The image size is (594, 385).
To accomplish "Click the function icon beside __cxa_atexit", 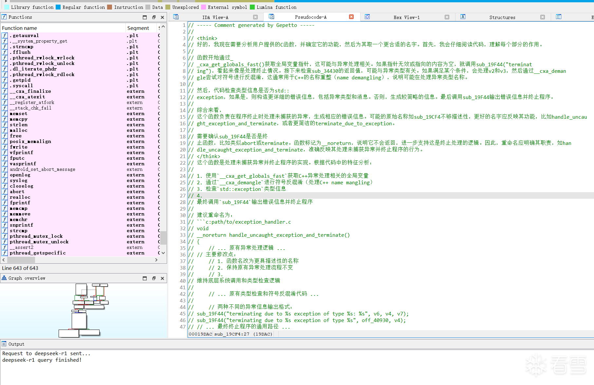I will click(x=5, y=97).
